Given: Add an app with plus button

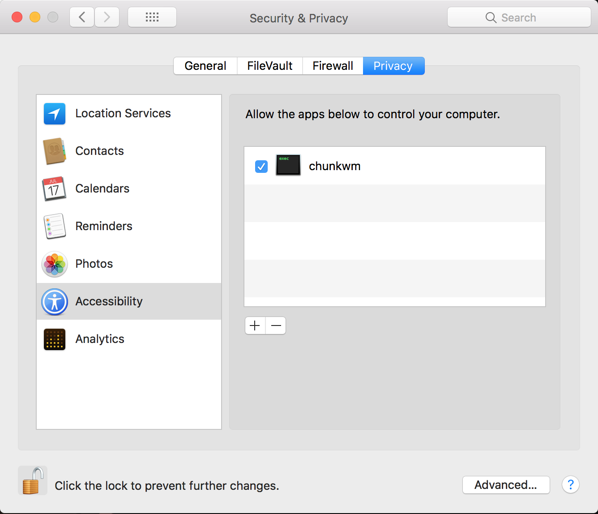Looking at the screenshot, I should click(x=255, y=326).
